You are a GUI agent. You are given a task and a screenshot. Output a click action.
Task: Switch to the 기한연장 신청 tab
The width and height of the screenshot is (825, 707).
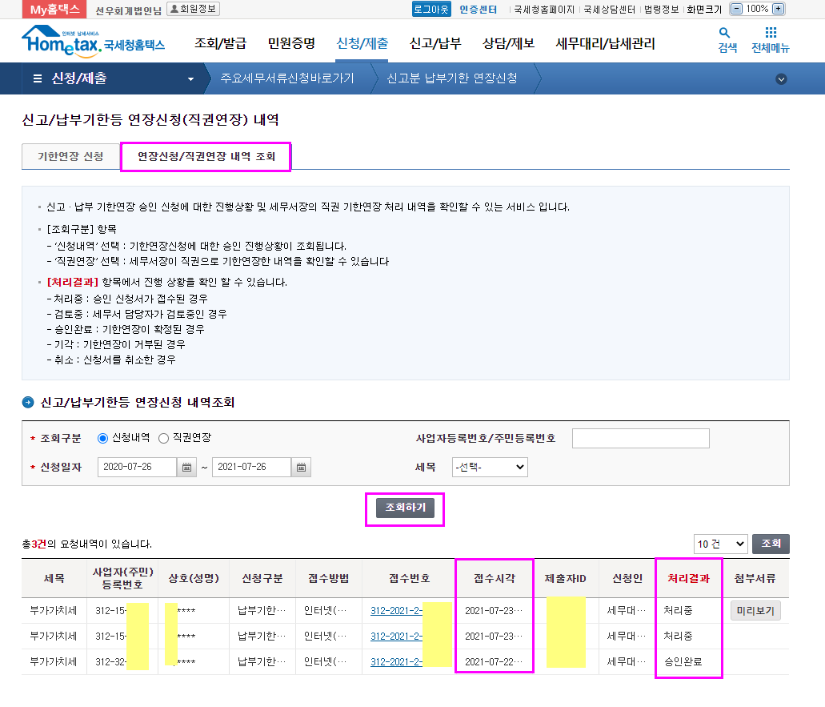[x=70, y=157]
